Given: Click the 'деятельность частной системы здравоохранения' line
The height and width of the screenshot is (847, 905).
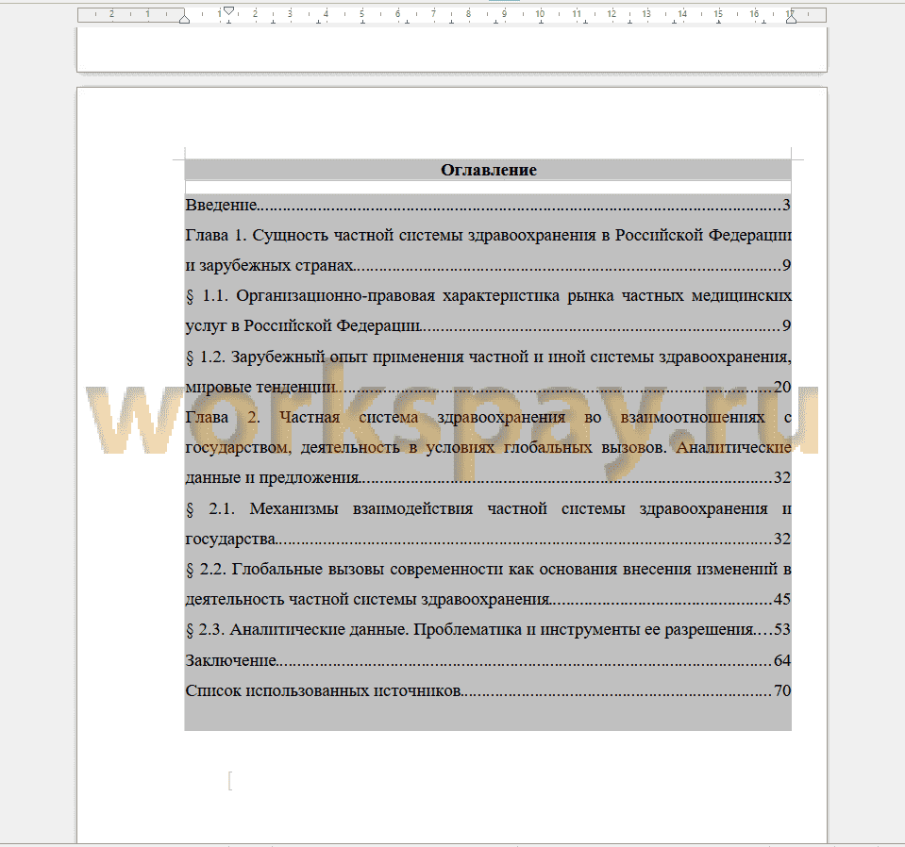Looking at the screenshot, I should pos(488,600).
